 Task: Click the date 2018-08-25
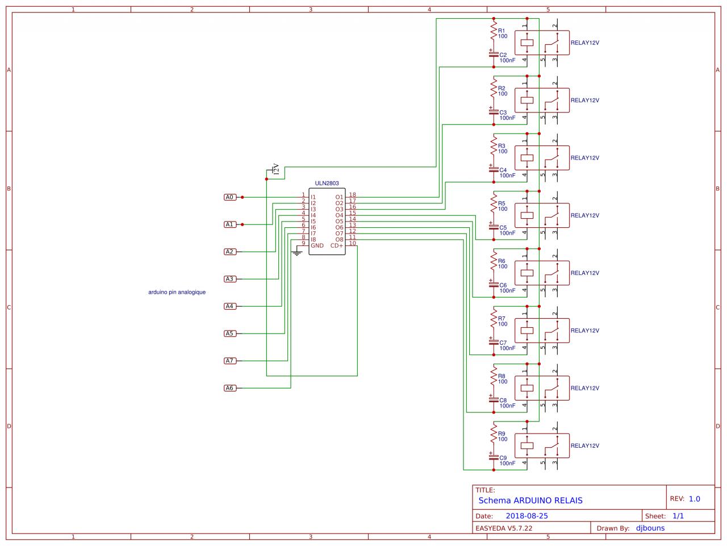(527, 516)
